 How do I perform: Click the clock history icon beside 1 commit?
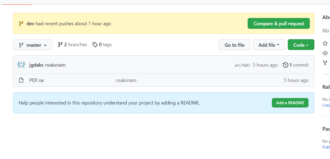(286, 65)
